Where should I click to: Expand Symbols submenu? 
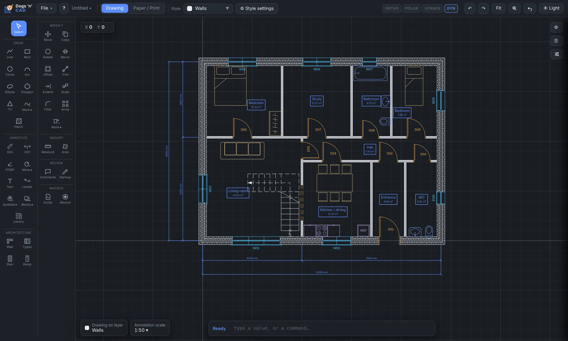click(10, 201)
